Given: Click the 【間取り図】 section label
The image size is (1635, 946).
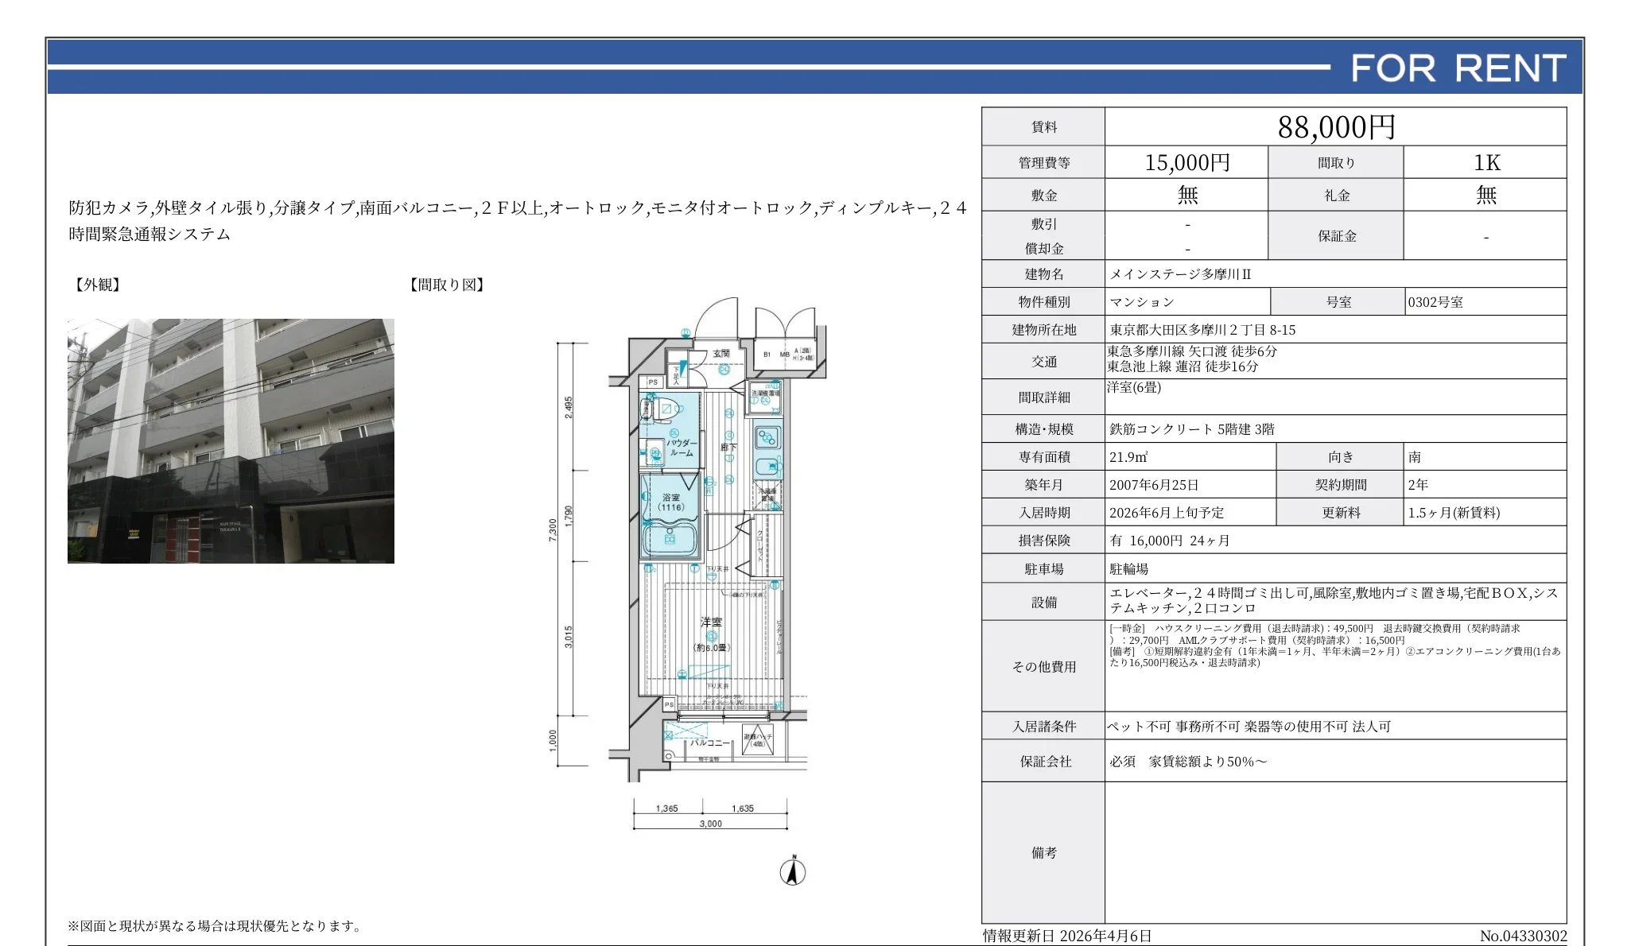Looking at the screenshot, I should click(448, 285).
